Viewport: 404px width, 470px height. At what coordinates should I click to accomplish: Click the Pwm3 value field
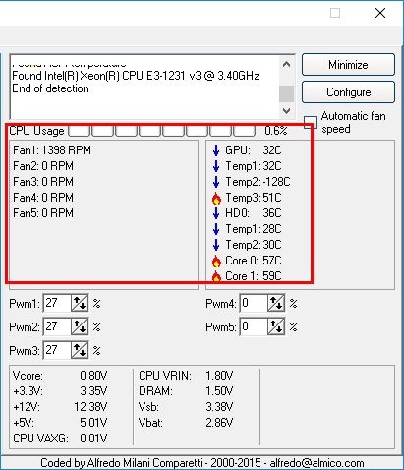pyautogui.click(x=57, y=350)
